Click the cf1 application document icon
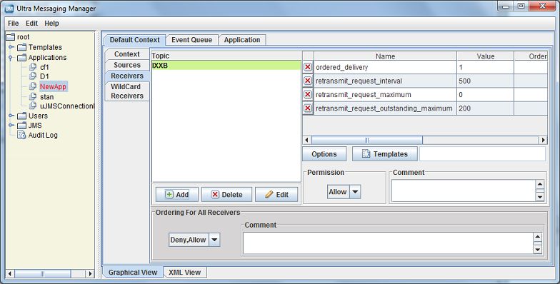This screenshot has width=560, height=284. (x=33, y=67)
